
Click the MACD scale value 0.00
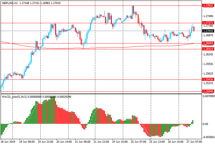point(205,124)
